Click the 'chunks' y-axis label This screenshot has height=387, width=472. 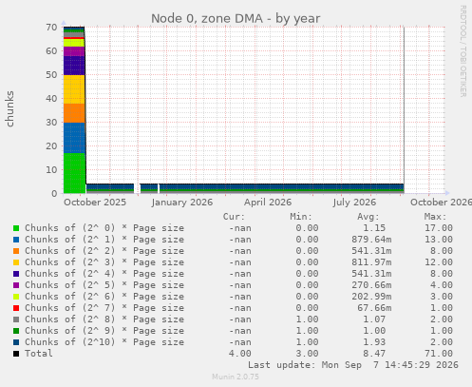pos(9,109)
